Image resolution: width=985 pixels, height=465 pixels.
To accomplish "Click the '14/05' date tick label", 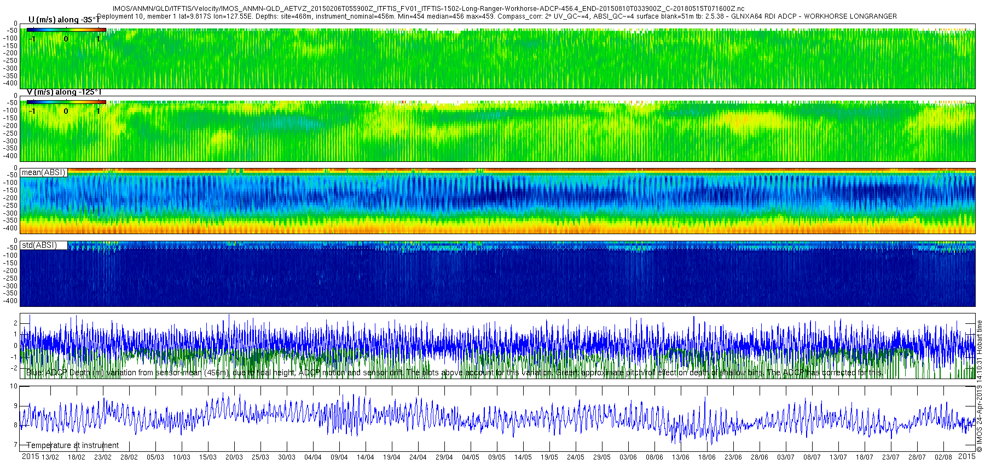I will (523, 457).
